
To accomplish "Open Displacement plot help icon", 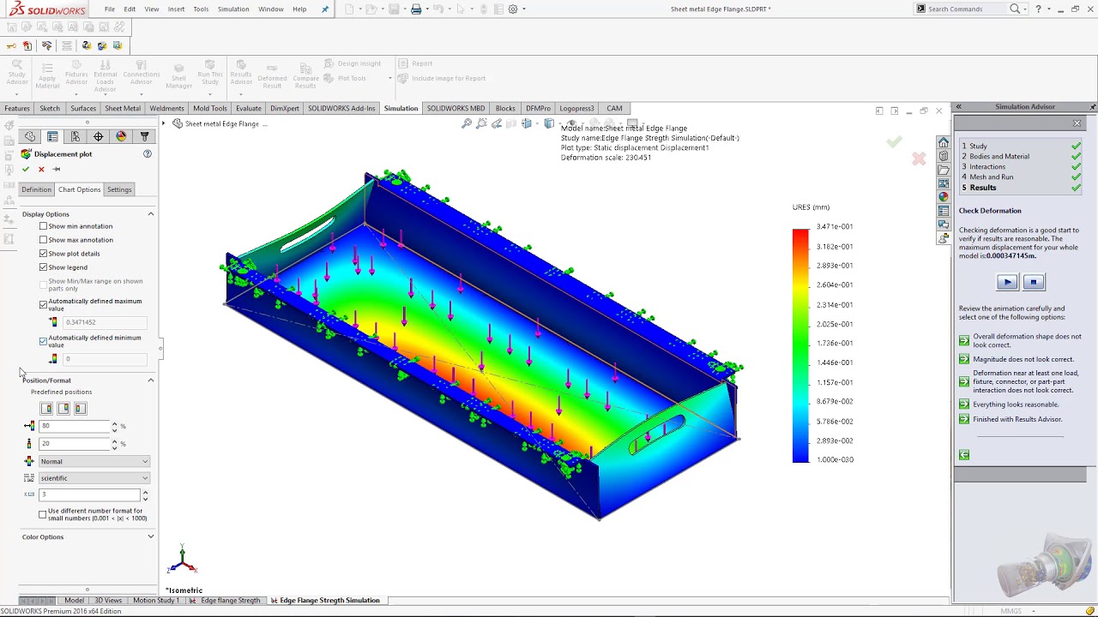I will tap(148, 153).
